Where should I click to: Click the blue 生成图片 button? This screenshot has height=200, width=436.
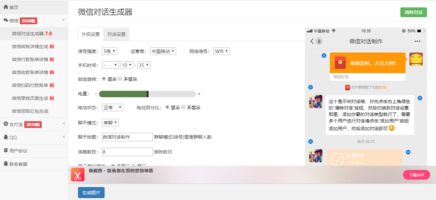91,193
